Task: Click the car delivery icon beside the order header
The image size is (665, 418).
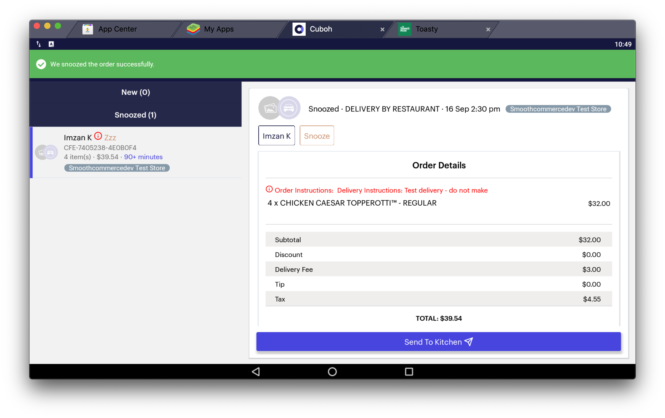Action: (x=289, y=108)
